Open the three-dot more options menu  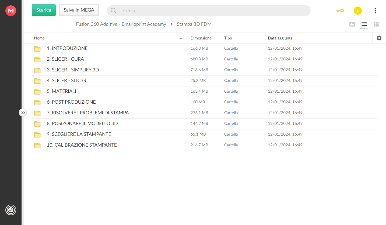[375, 11]
